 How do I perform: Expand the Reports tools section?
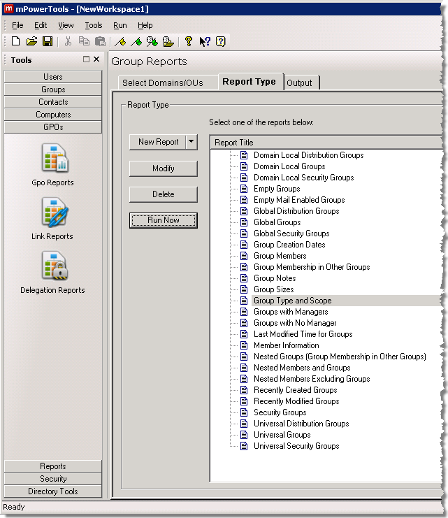tap(53, 466)
